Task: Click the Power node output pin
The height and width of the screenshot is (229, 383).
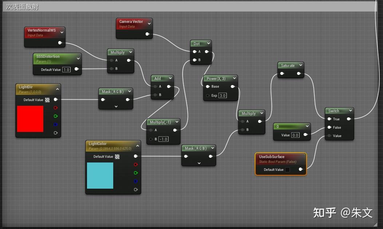Action: tap(233, 87)
